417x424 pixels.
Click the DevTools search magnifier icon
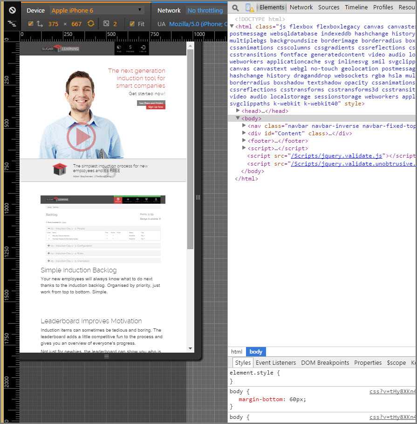click(236, 8)
